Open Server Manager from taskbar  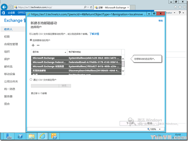tap(9, 136)
